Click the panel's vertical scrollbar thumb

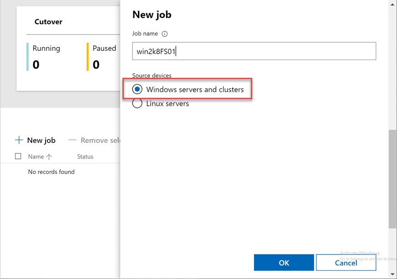click(392, 178)
